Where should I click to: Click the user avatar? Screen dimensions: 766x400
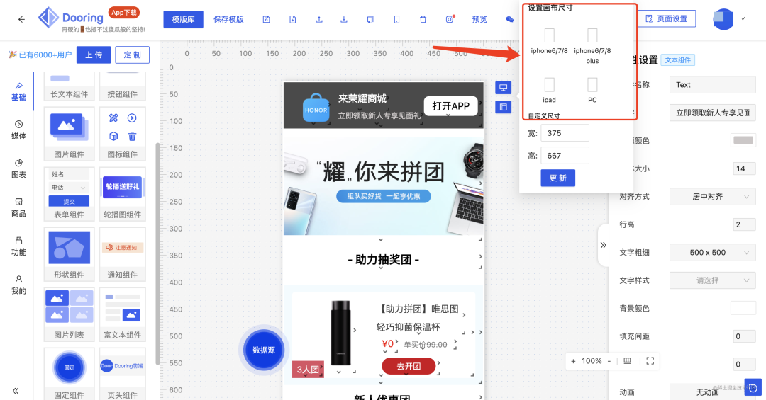point(723,19)
